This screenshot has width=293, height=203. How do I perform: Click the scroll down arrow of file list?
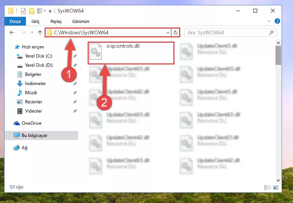pos(278,180)
